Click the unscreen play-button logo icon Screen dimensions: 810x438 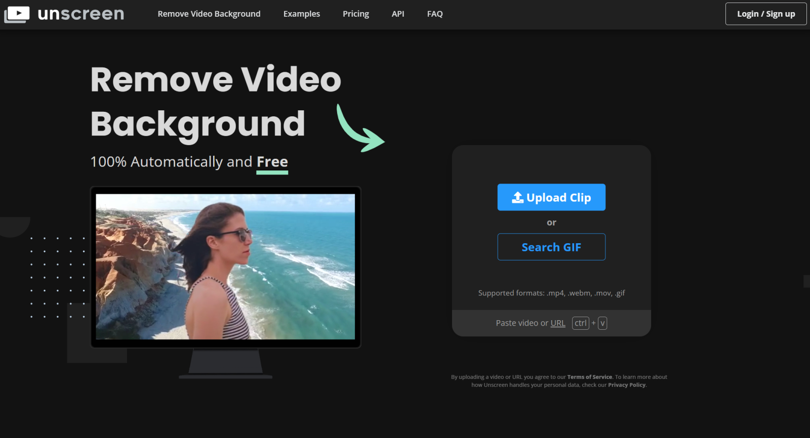coord(17,14)
